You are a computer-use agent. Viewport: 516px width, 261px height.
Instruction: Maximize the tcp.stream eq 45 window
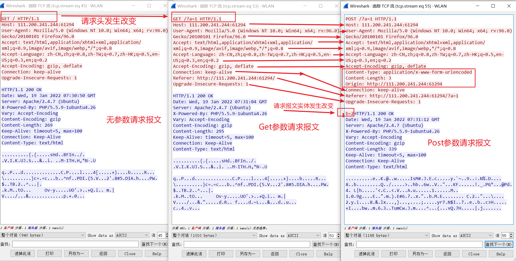point(149,6)
